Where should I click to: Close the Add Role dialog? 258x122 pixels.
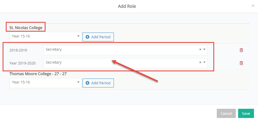pyautogui.click(x=253, y=6)
